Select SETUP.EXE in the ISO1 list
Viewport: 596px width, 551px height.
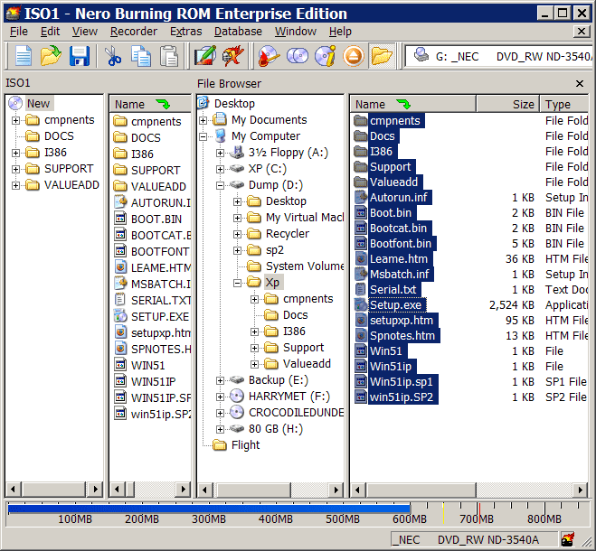tap(160, 316)
